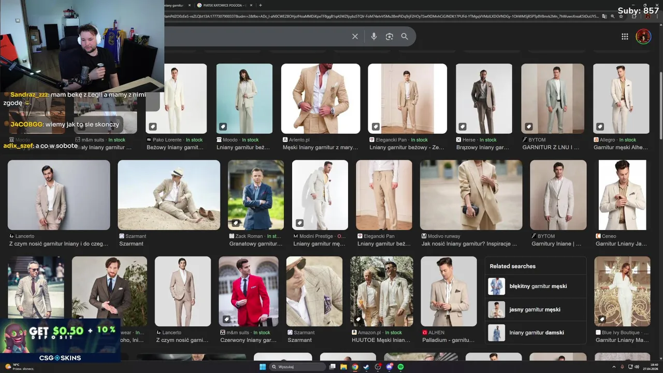Open Lancerto large grey-background suit image
The width and height of the screenshot is (663, 373).
point(59,195)
